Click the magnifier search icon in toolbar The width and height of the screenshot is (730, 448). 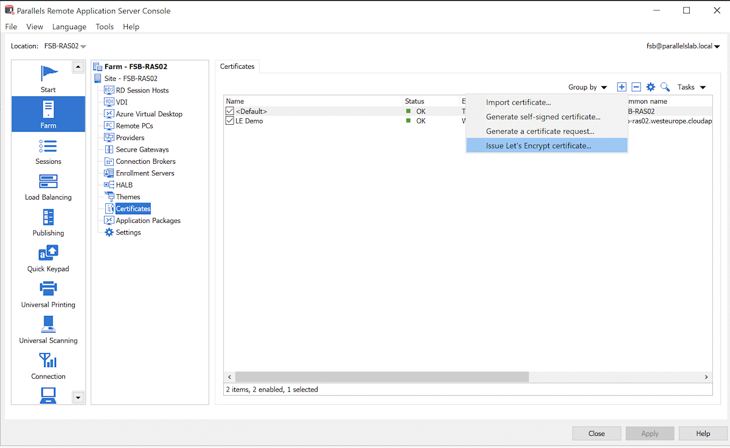(665, 87)
